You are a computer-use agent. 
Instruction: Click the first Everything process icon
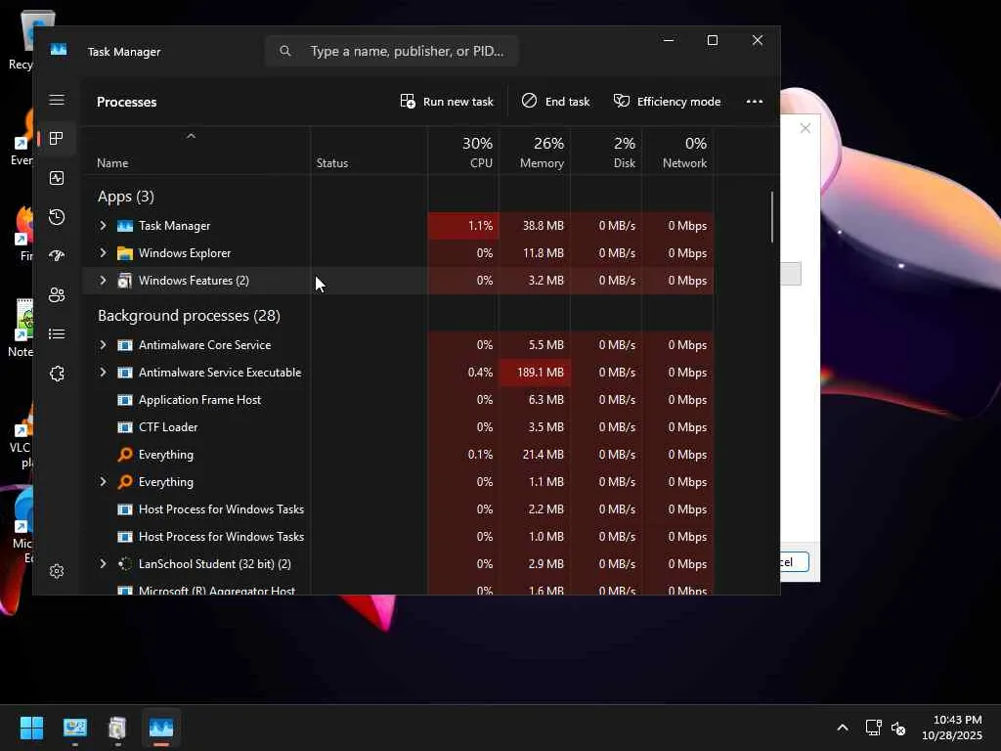coord(125,455)
